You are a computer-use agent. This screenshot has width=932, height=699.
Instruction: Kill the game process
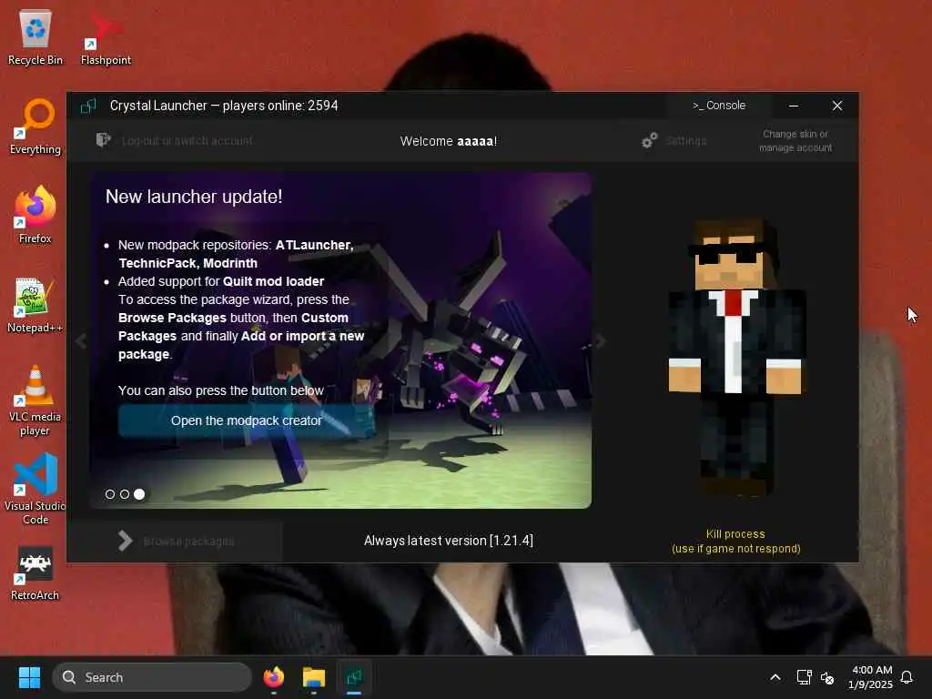pos(735,542)
